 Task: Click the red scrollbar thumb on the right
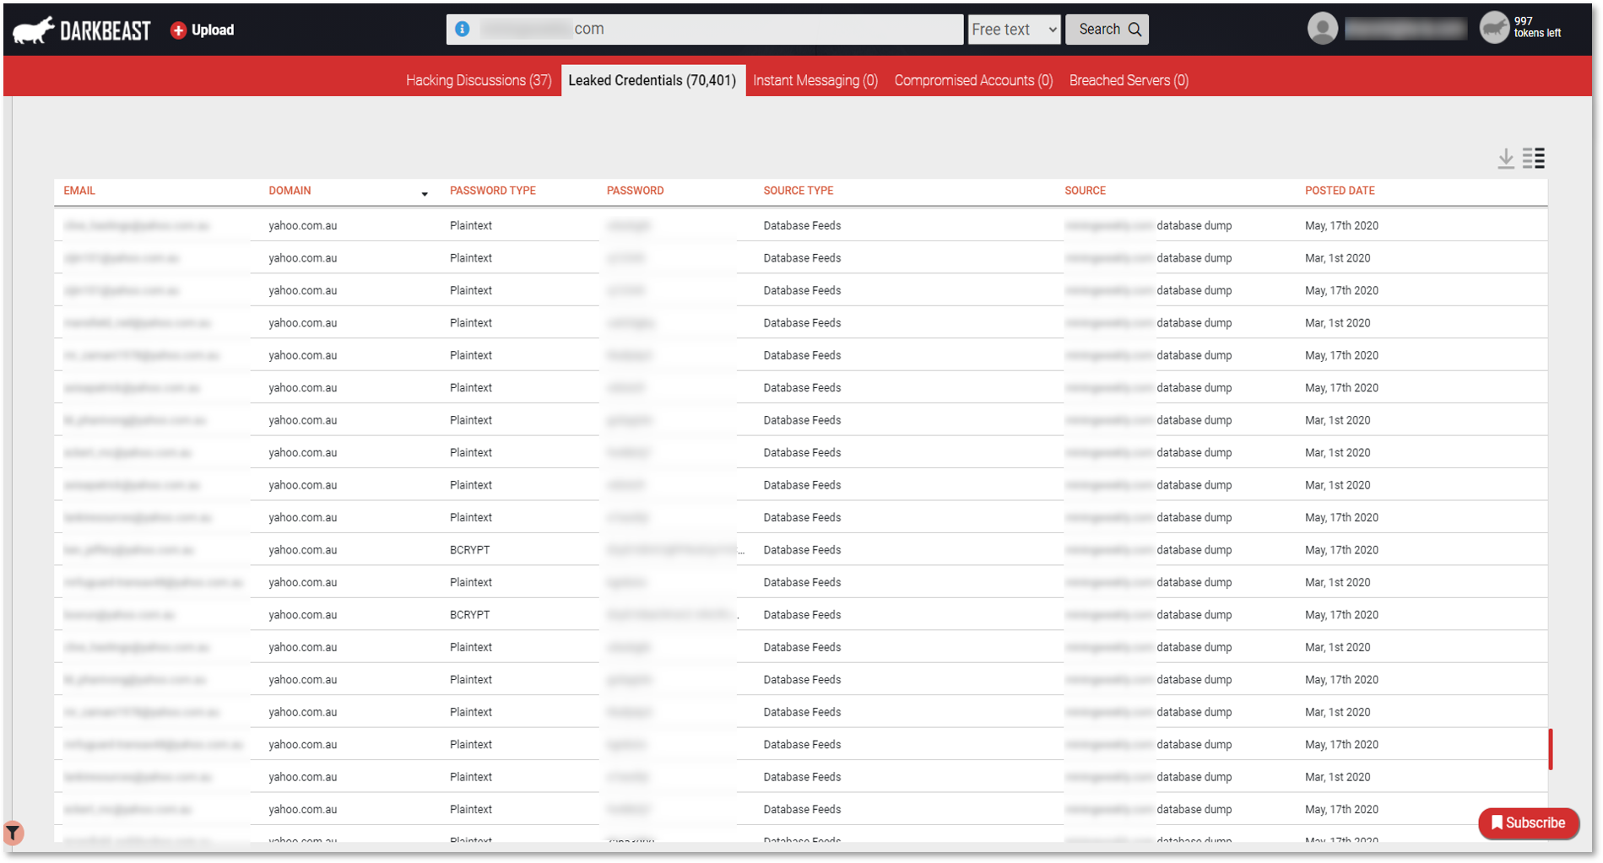[x=1550, y=749]
